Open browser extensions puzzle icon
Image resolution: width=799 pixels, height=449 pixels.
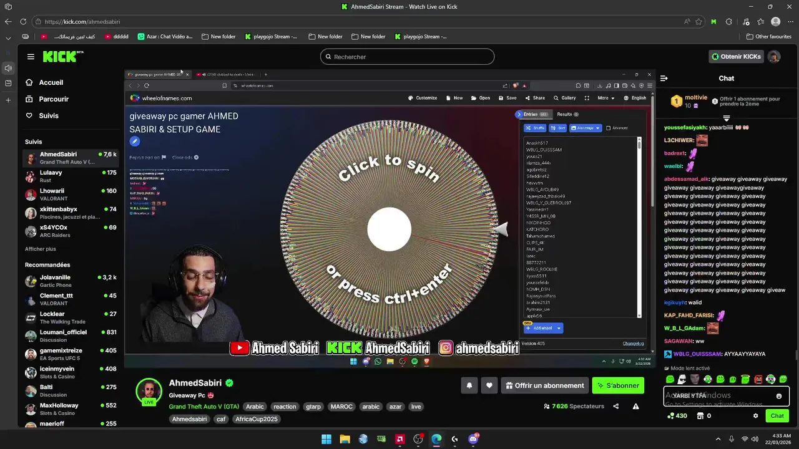(x=728, y=21)
